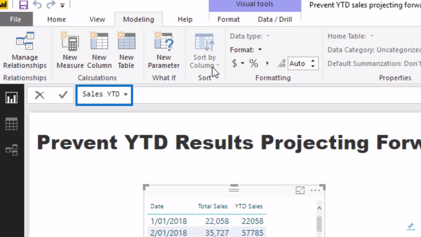Click the YTD Sales column header

249,206
